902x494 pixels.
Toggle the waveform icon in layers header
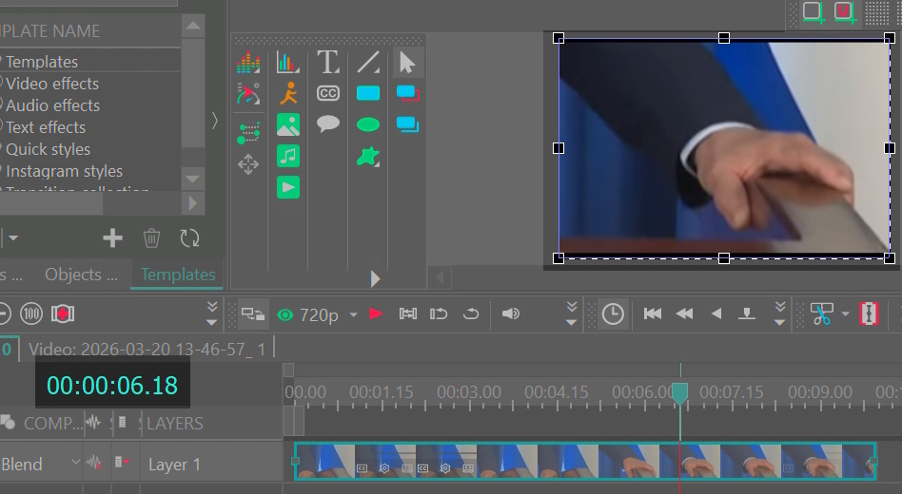pyautogui.click(x=93, y=423)
